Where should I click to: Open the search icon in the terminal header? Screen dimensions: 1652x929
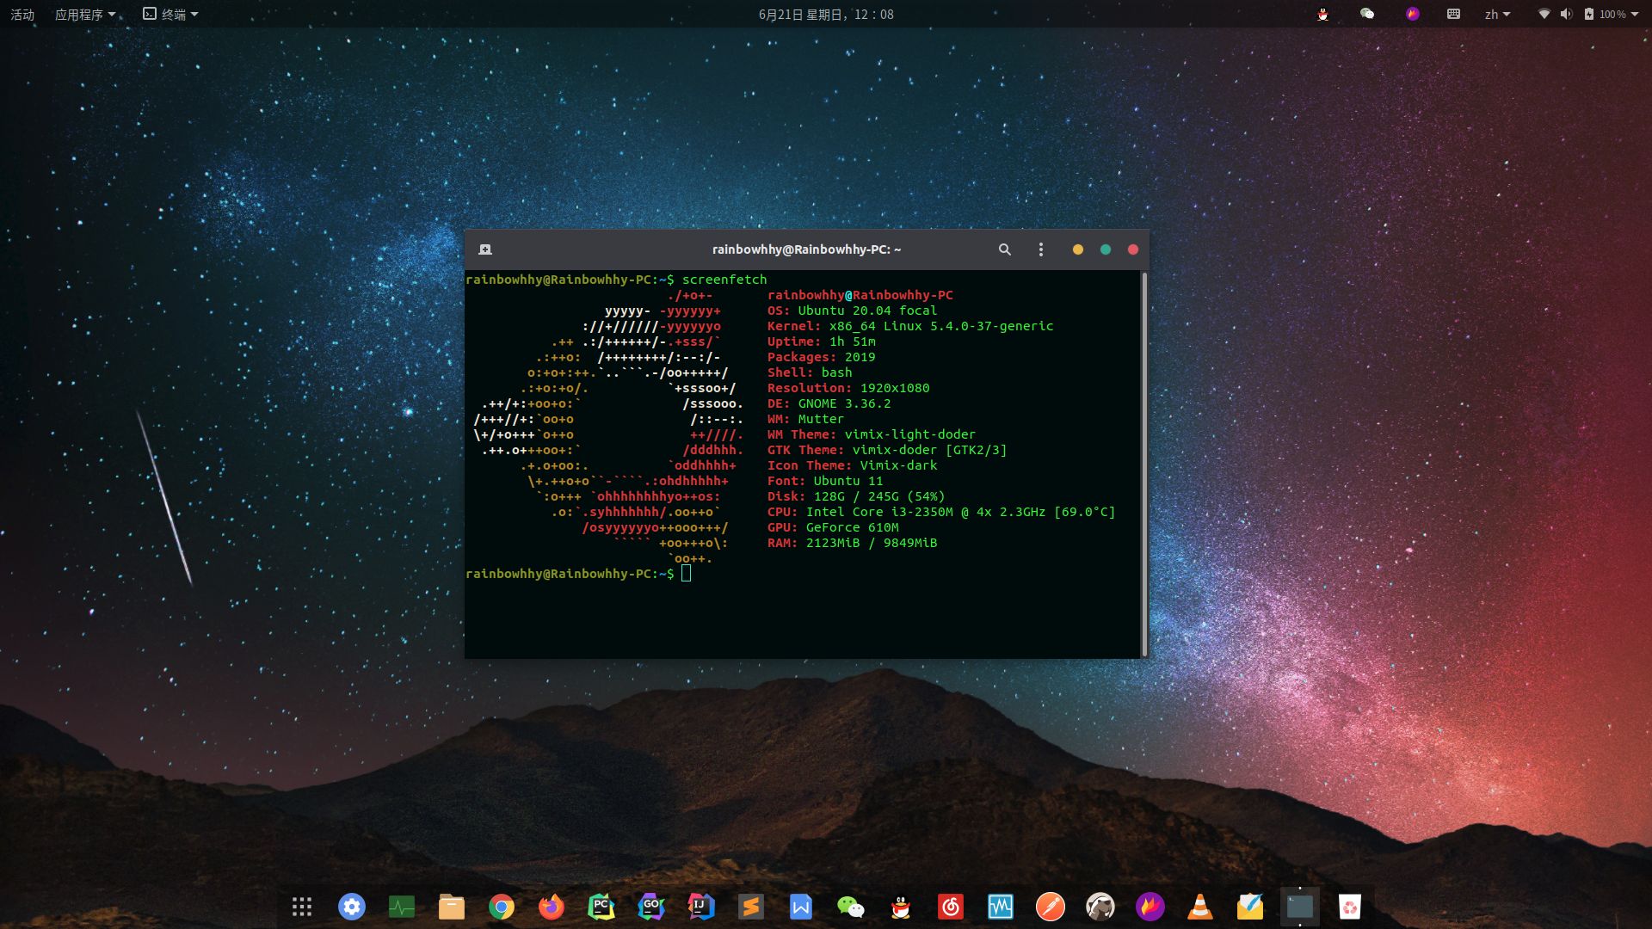coord(1005,249)
